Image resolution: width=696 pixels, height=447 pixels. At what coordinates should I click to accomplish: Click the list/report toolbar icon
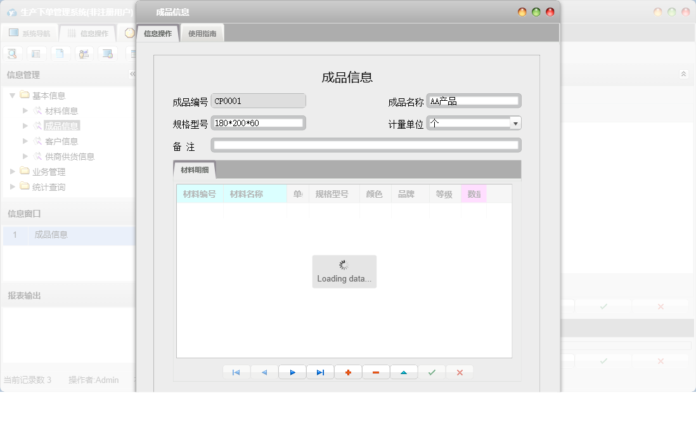click(36, 53)
